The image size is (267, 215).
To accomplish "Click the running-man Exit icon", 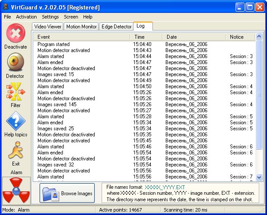I will (16, 150).
